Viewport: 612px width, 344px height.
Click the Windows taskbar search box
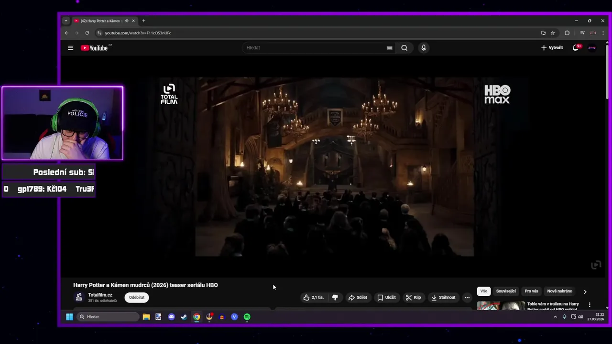(x=108, y=317)
